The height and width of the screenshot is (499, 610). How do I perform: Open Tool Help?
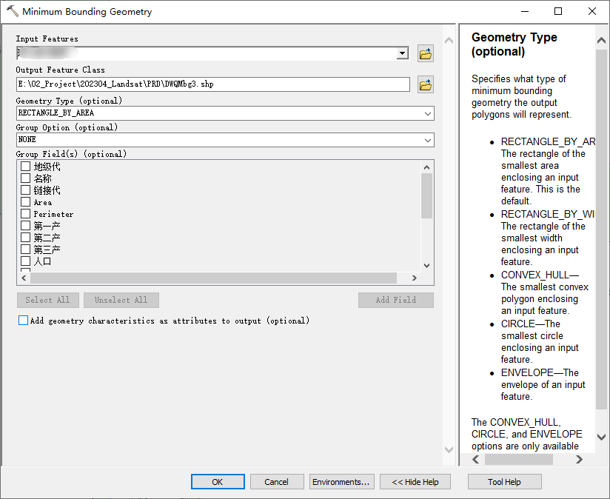[505, 481]
